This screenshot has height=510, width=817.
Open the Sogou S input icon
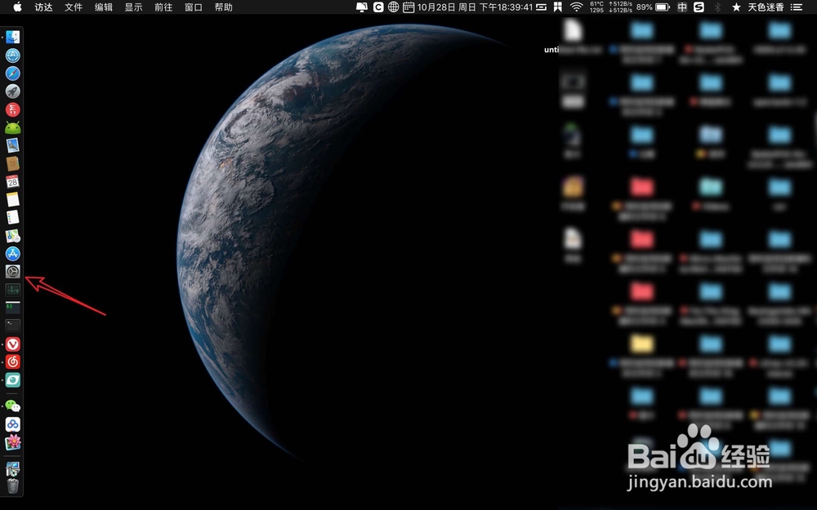(699, 7)
